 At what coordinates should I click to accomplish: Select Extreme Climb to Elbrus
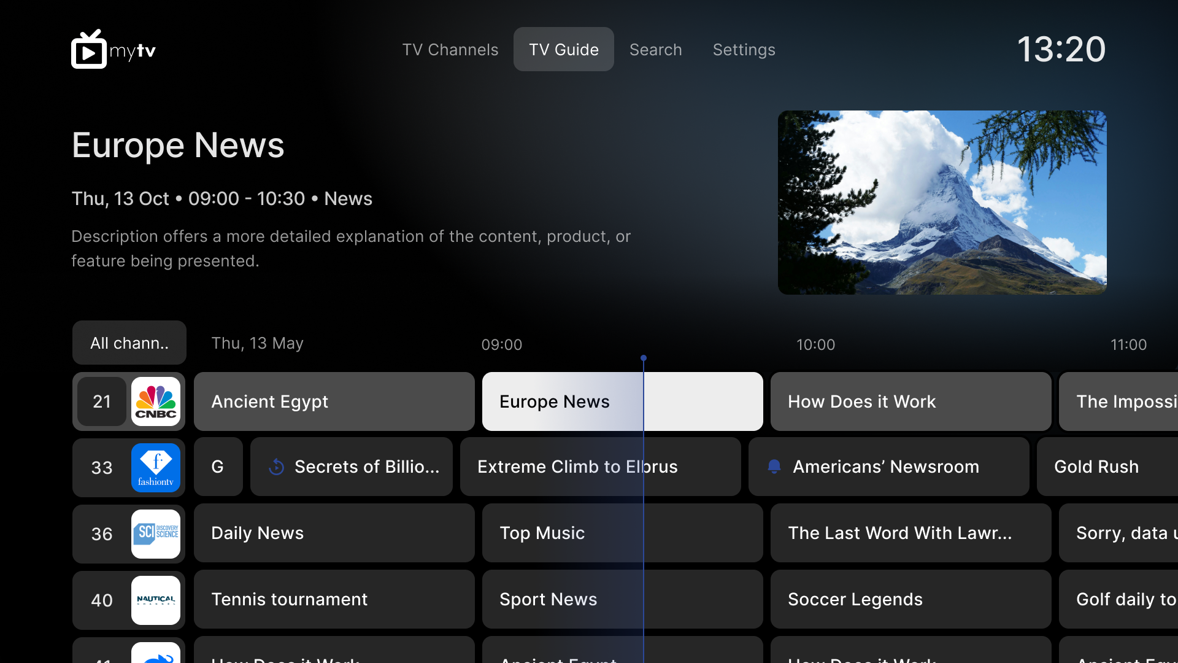tap(600, 467)
